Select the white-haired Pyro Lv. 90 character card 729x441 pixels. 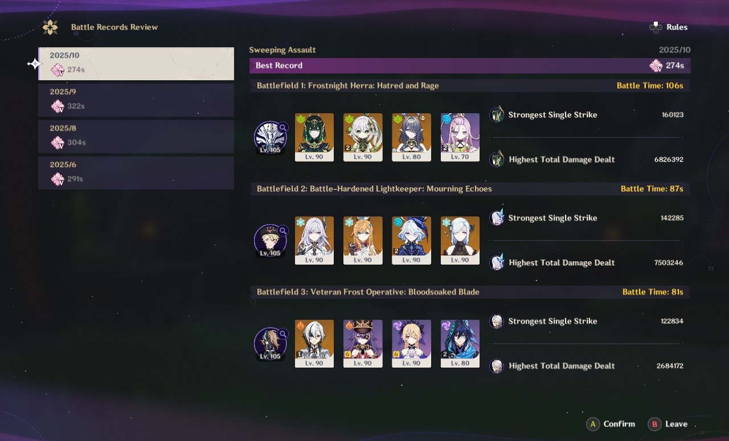point(314,344)
